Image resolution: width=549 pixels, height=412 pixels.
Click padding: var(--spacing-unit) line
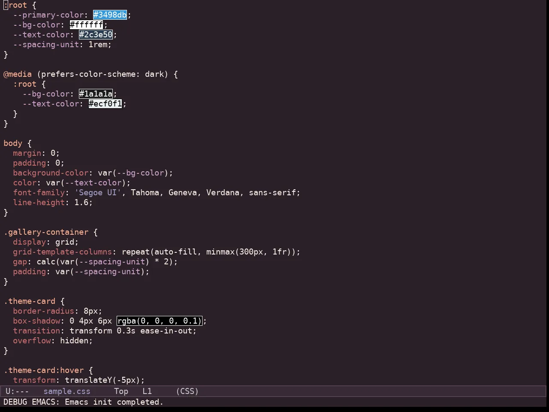pos(81,272)
